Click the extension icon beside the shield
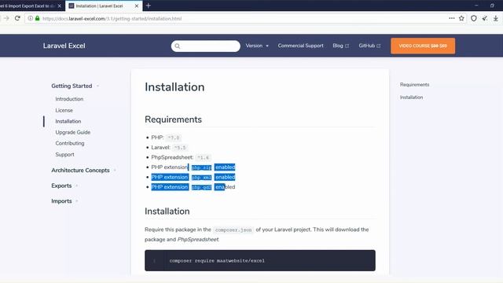Image resolution: width=503 pixels, height=283 pixels. (485, 18)
